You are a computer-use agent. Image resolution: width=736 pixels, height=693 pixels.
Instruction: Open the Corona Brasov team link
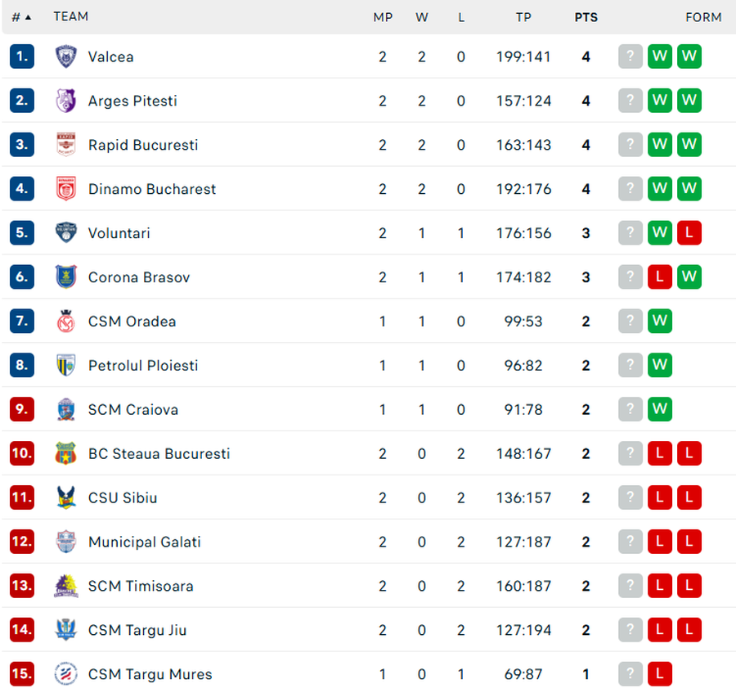click(139, 277)
